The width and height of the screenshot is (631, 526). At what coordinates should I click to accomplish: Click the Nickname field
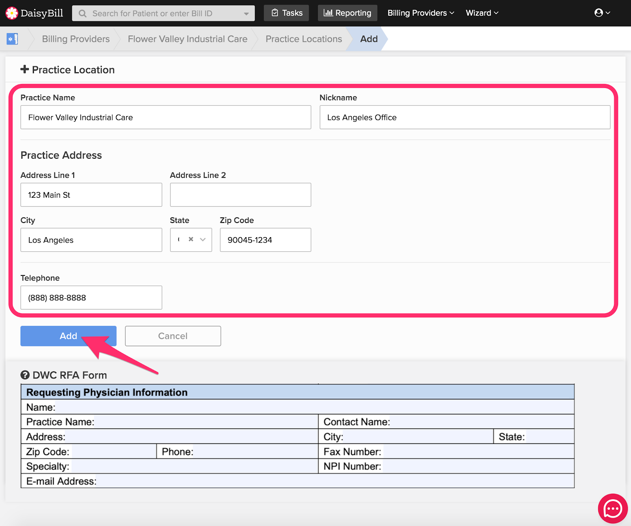click(x=465, y=117)
